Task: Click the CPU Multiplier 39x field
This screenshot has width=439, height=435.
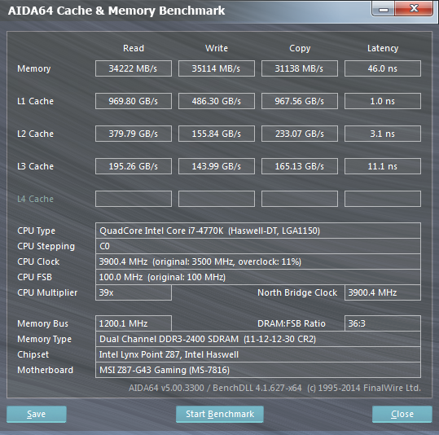Action: point(134,292)
